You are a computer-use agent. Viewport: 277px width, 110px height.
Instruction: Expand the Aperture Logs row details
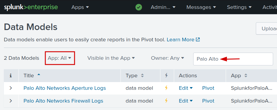click(x=11, y=88)
